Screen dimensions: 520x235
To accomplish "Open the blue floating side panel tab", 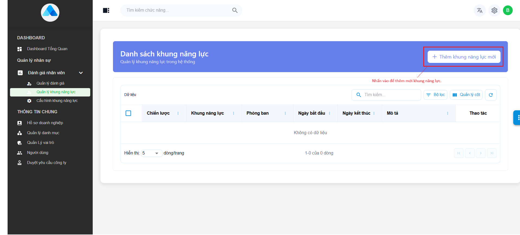I will pos(517,118).
